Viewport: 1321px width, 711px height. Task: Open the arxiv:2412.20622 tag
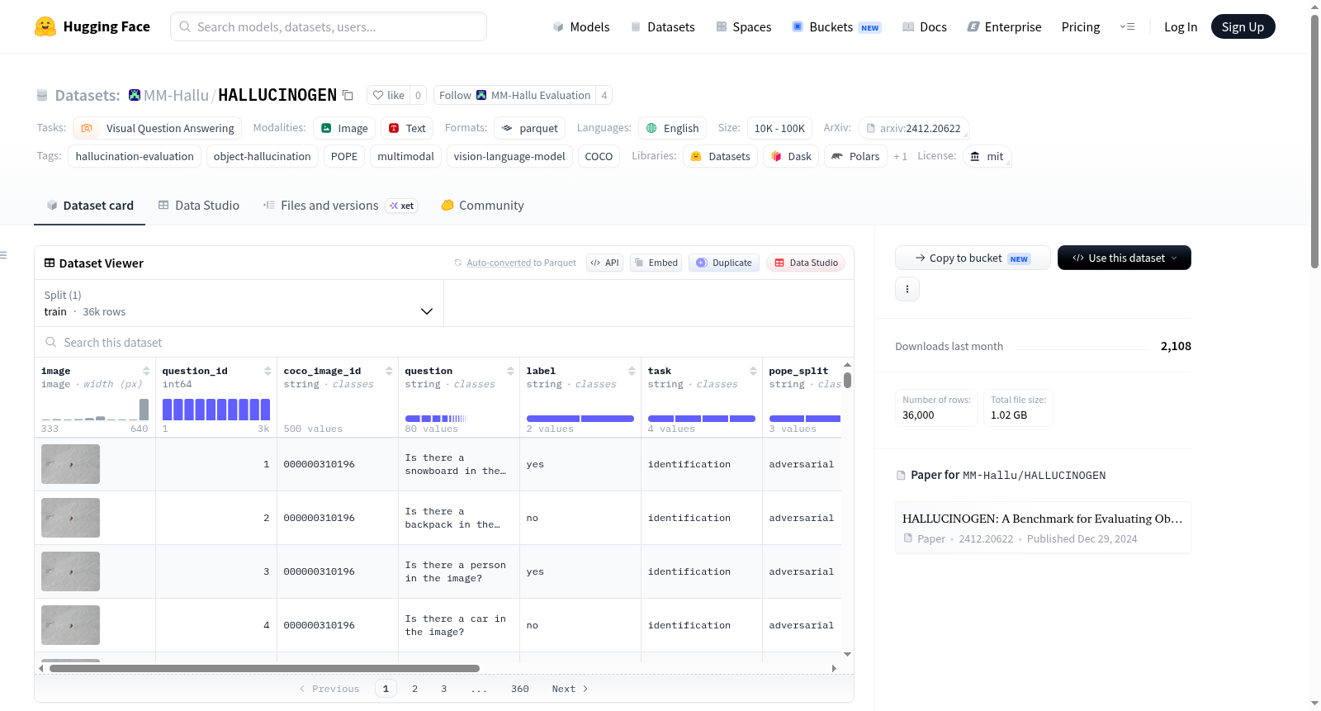tap(913, 128)
